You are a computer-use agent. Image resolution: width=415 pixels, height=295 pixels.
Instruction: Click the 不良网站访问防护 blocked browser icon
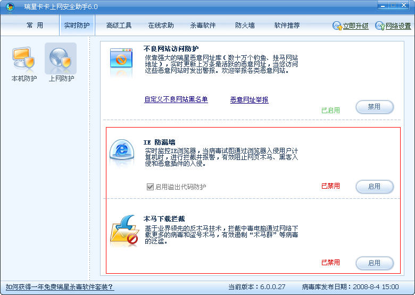(x=121, y=58)
